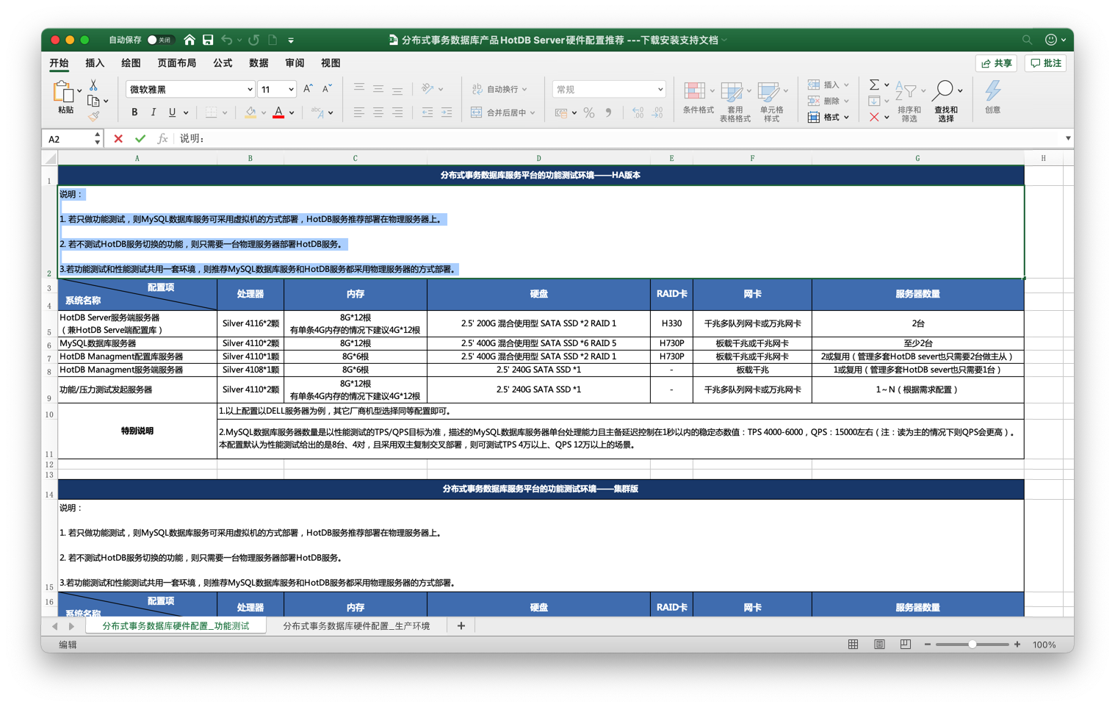Image resolution: width=1115 pixels, height=707 pixels.
Task: Expand the formula bar with the arrow
Action: 1068,138
